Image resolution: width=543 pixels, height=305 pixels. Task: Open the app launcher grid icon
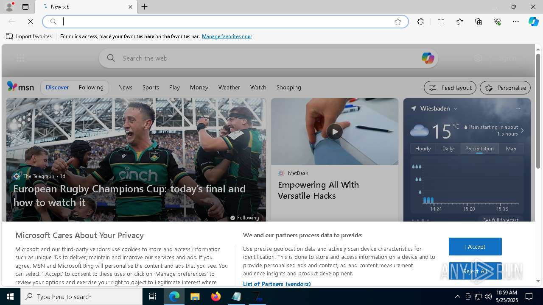(20, 58)
